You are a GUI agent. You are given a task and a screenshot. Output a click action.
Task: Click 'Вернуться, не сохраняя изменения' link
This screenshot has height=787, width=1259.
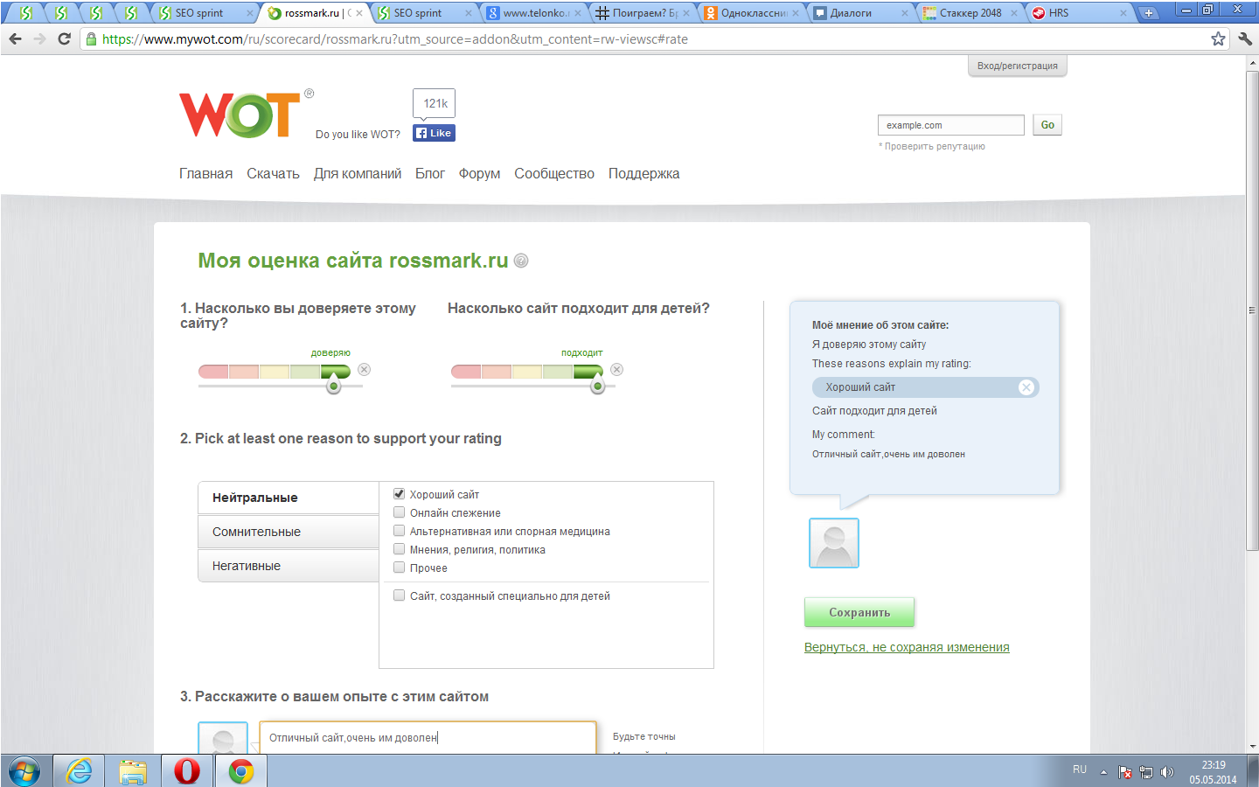tap(907, 647)
